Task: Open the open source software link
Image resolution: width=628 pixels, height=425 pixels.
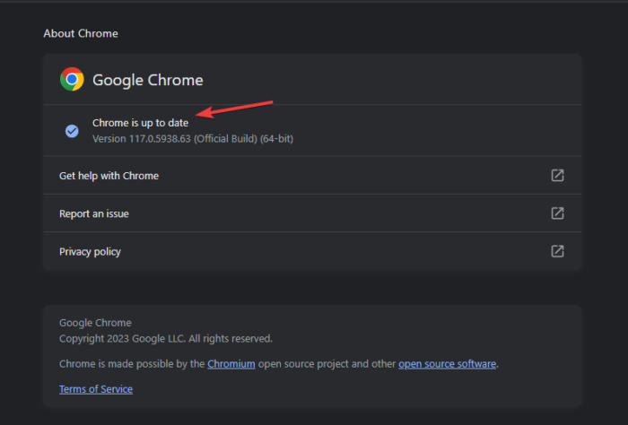Action: point(447,364)
